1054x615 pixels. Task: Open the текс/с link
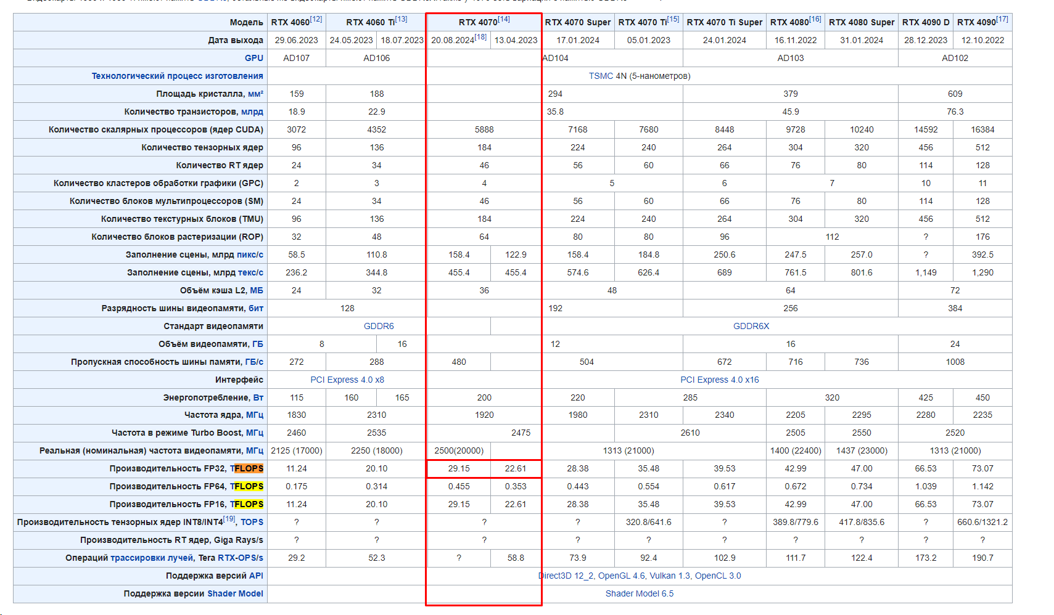tap(250, 272)
